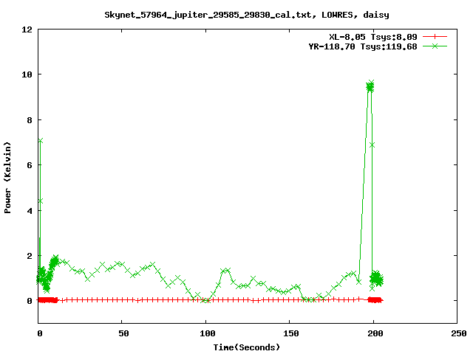Click the legend entry YR-118.70 Tsys:119.68
The height and width of the screenshot is (354, 473).
pos(363,46)
